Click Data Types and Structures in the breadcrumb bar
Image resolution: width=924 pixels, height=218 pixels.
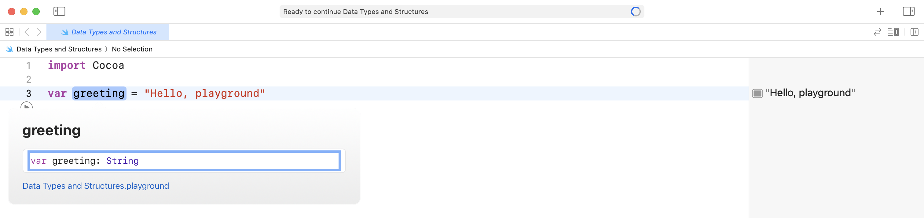(x=59, y=49)
